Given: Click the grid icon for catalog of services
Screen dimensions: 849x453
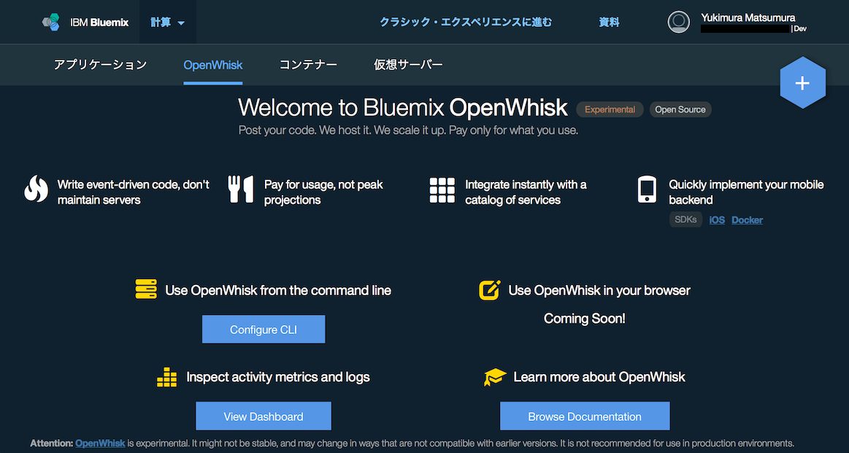Looking at the screenshot, I should click(442, 190).
